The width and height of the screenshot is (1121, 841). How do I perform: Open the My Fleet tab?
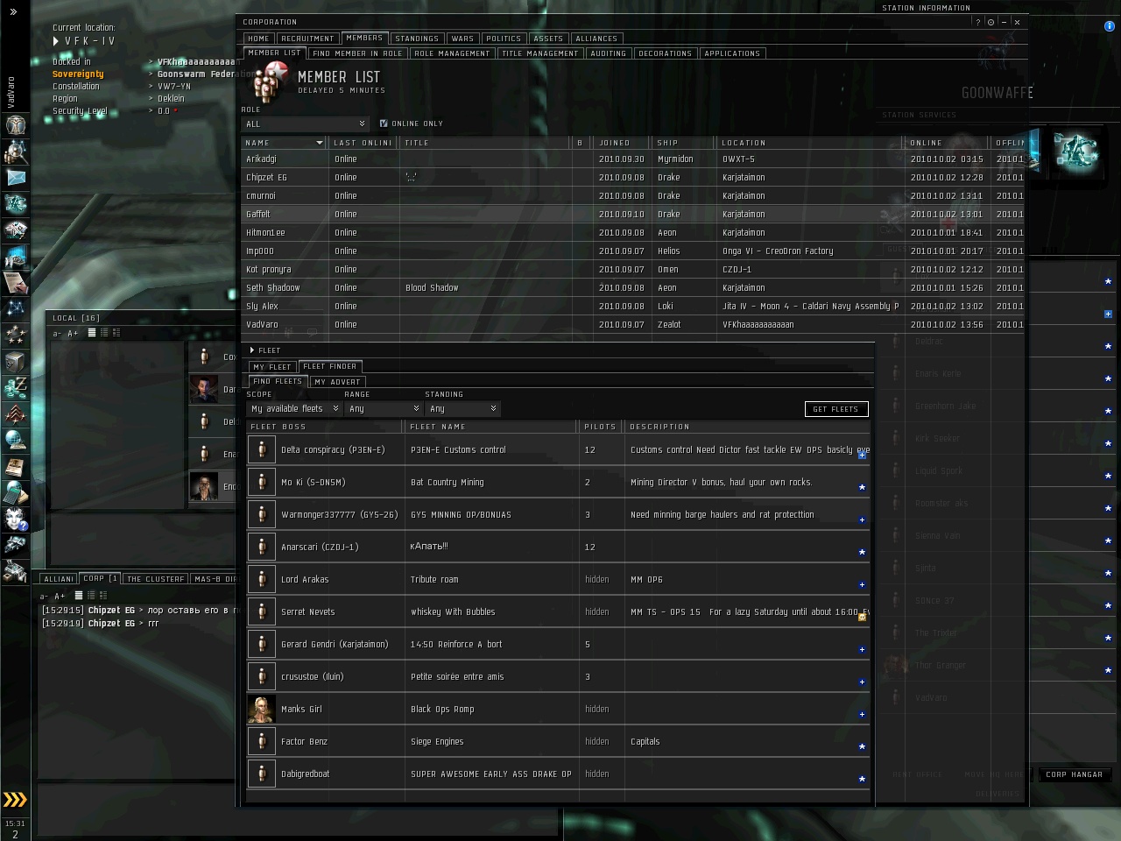pos(272,367)
